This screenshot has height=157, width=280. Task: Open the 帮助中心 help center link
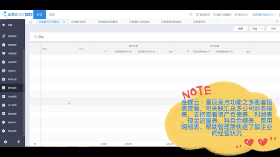coord(241,15)
